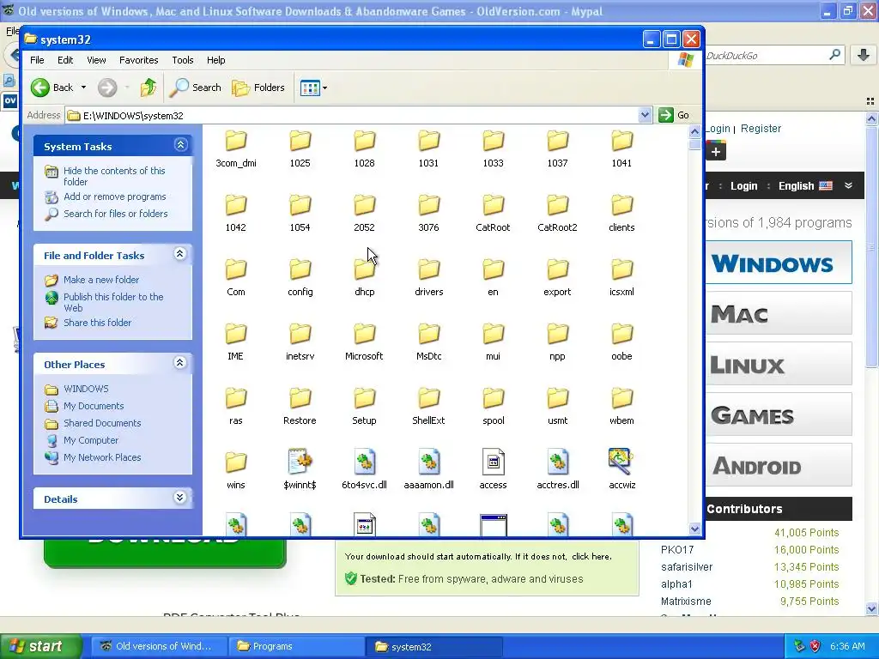The height and width of the screenshot is (659, 879).
Task: Open the Android category in browser page
Action: pos(778,465)
